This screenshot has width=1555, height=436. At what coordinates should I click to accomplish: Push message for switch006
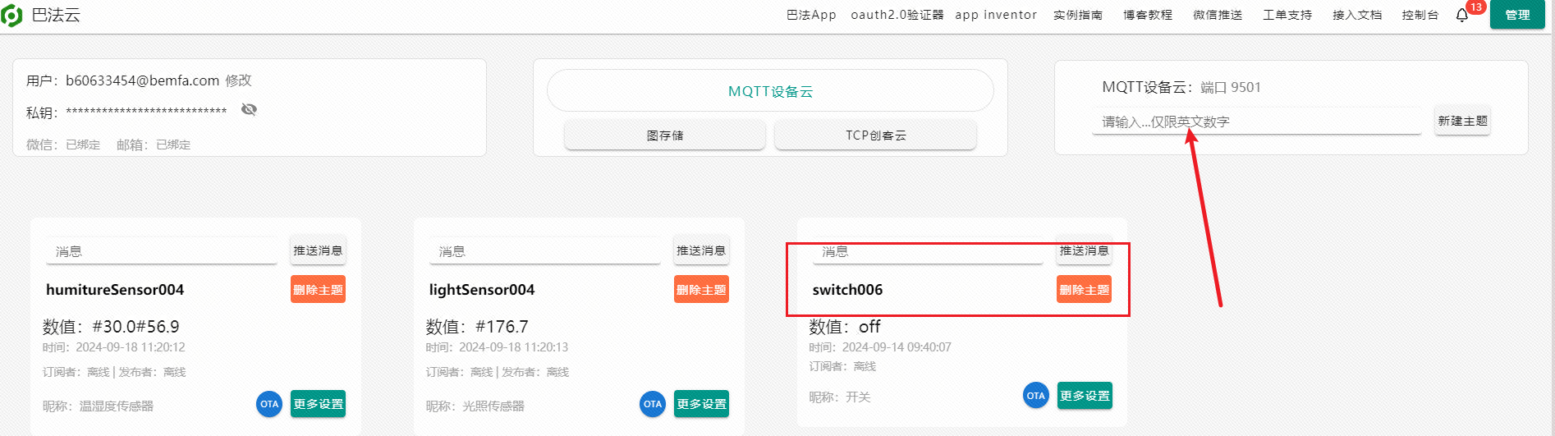(1085, 250)
